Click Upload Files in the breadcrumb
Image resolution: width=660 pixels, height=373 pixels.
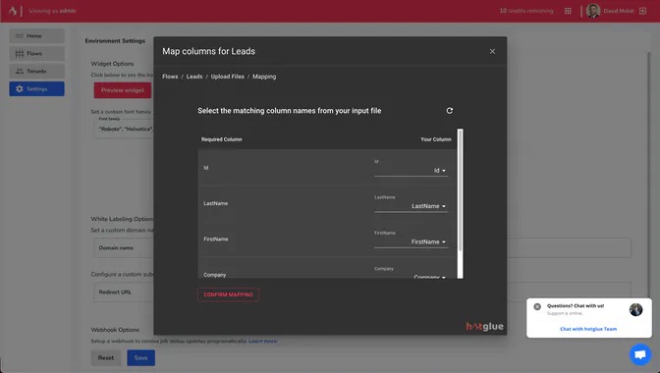227,77
